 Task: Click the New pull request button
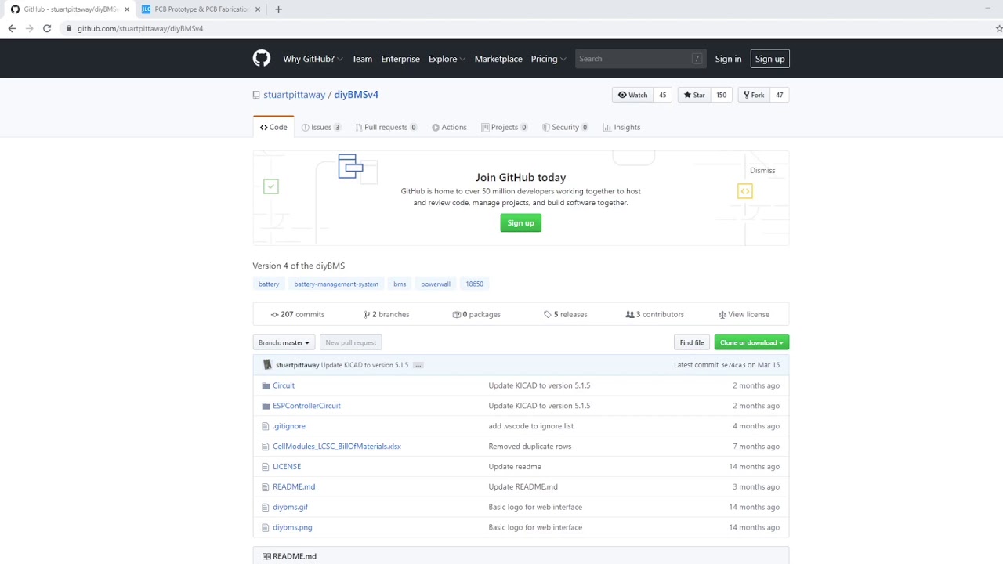coord(351,342)
